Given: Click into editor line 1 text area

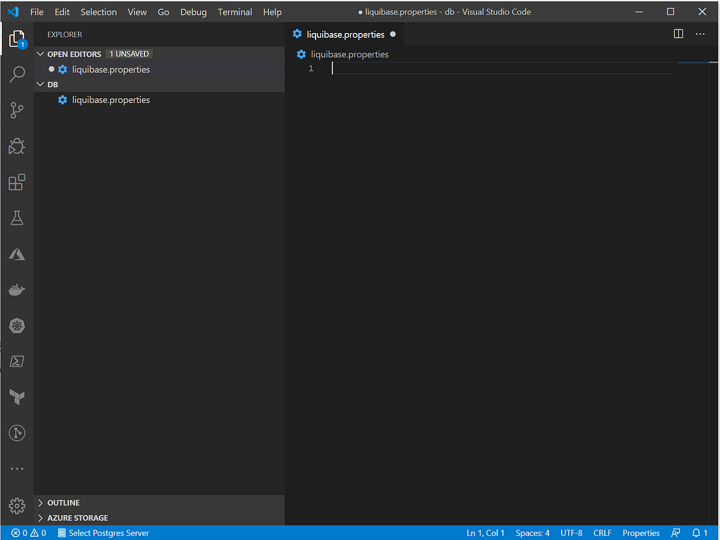Looking at the screenshot, I should click(x=503, y=69).
